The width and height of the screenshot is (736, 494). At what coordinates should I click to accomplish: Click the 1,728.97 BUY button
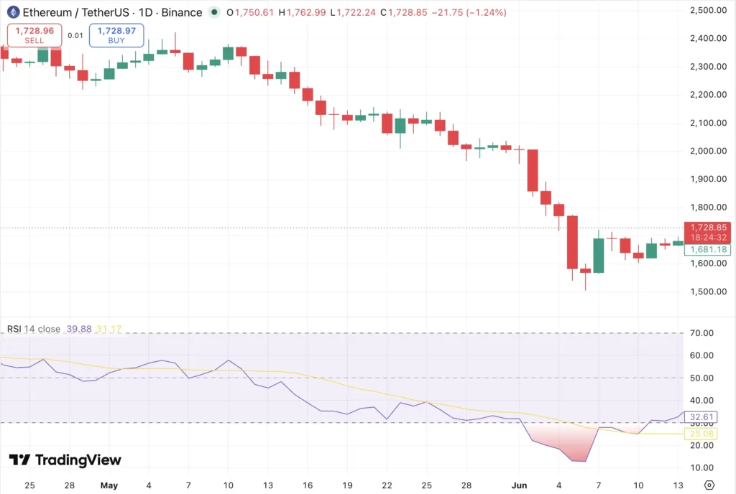tap(116, 35)
